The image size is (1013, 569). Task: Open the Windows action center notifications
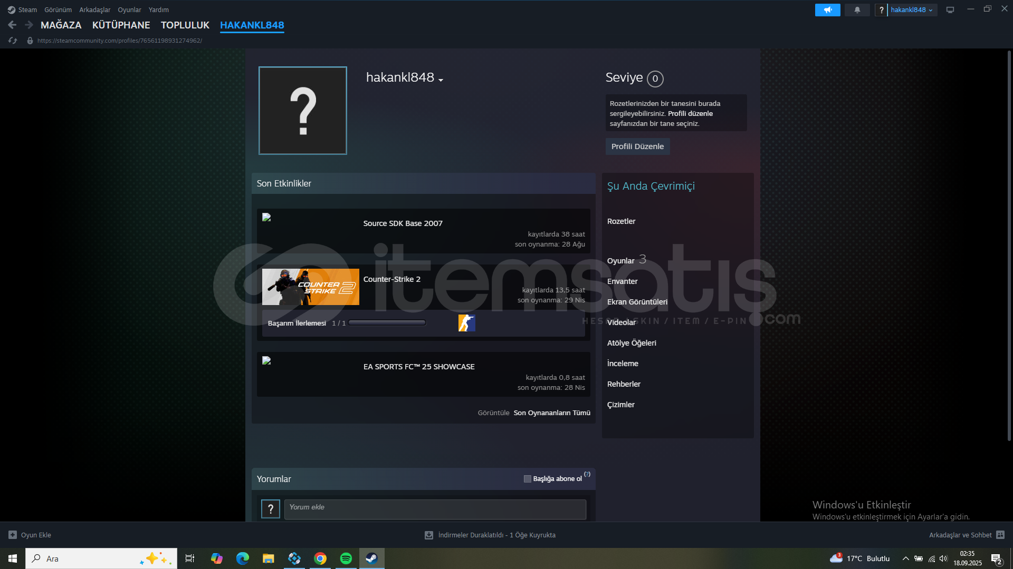(x=997, y=559)
